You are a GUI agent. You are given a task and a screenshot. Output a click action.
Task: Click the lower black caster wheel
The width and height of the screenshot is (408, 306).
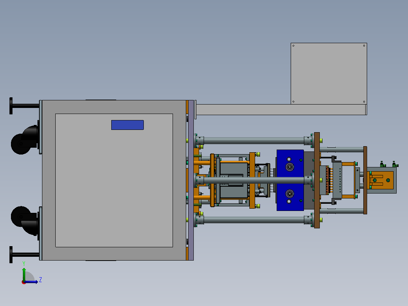(20, 217)
